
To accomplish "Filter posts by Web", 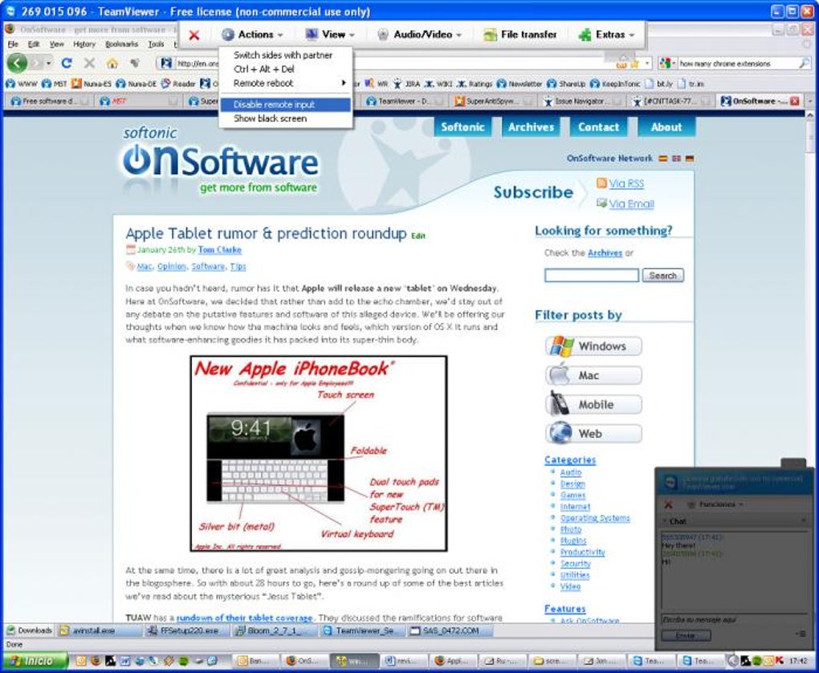I will pos(594,434).
